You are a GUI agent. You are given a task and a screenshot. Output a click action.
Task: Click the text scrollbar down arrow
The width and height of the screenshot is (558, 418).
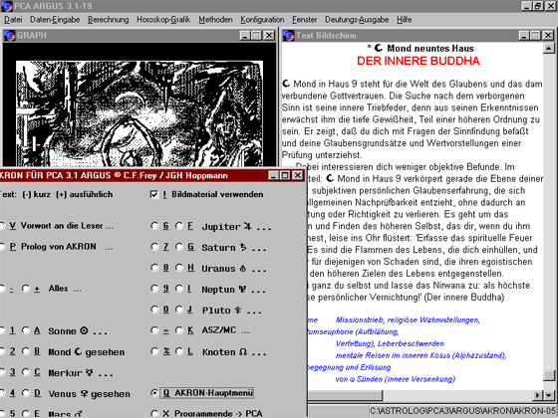[549, 395]
